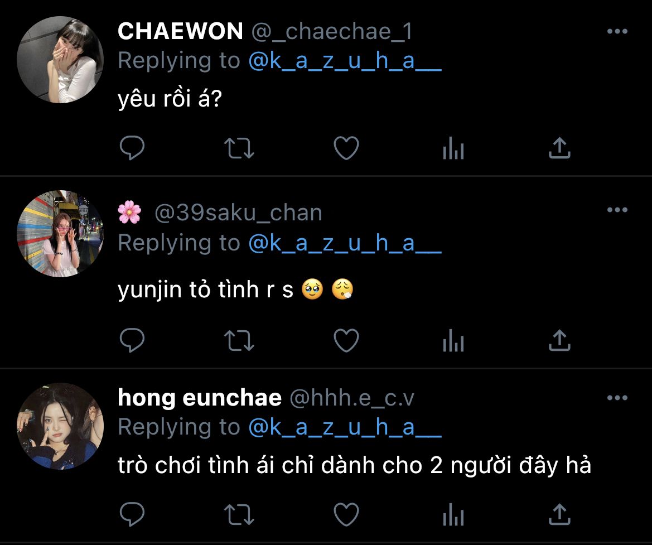The image size is (652, 545).
Task: Share hong eunchae's tweet
Action: click(559, 514)
